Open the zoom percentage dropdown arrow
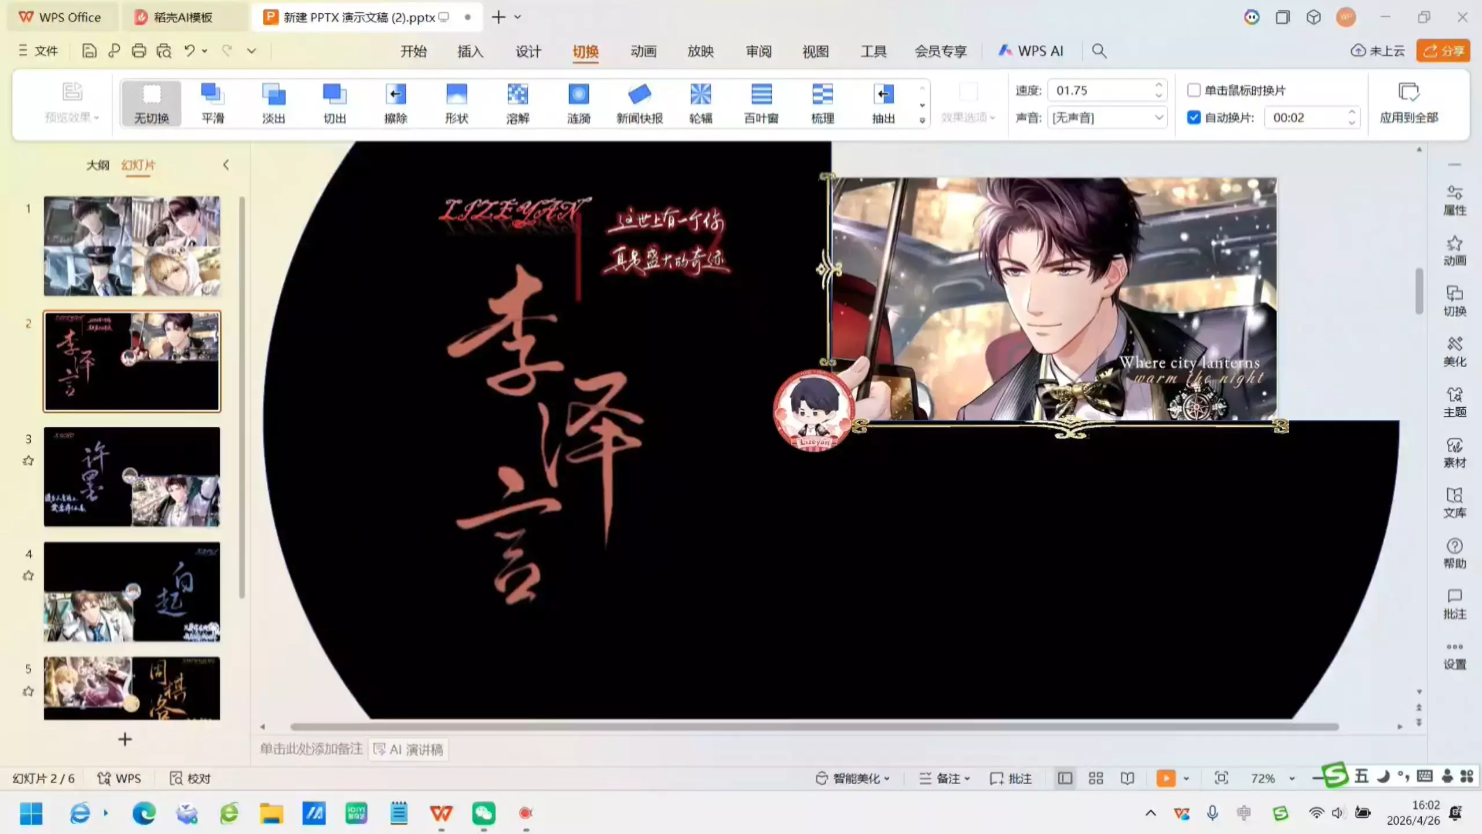This screenshot has height=834, width=1482. (1292, 779)
